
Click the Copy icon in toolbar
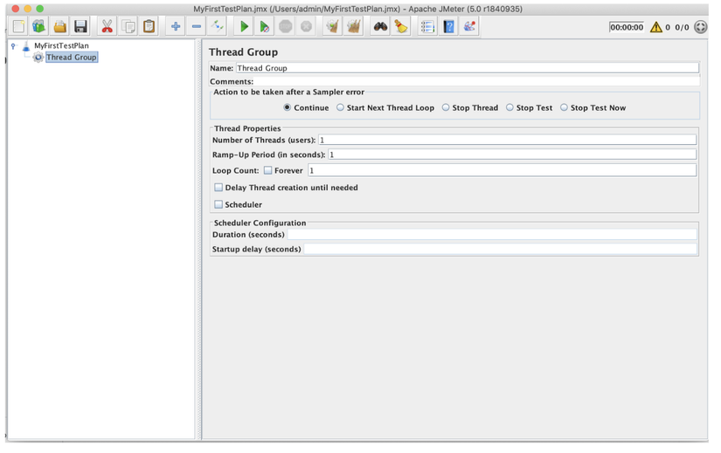(x=128, y=27)
